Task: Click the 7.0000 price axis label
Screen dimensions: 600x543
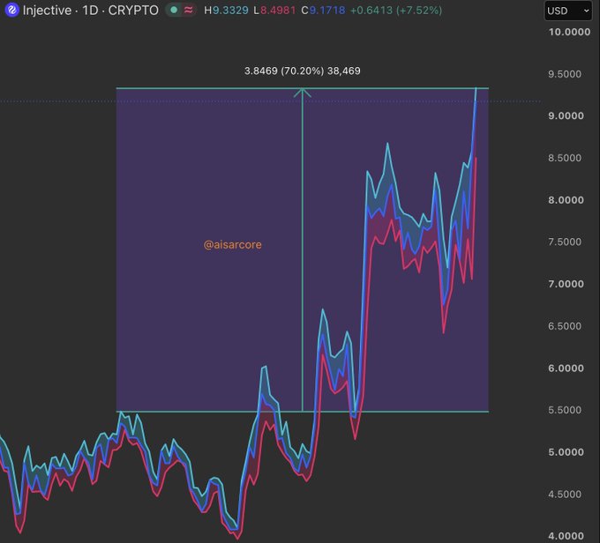Action: (x=566, y=284)
